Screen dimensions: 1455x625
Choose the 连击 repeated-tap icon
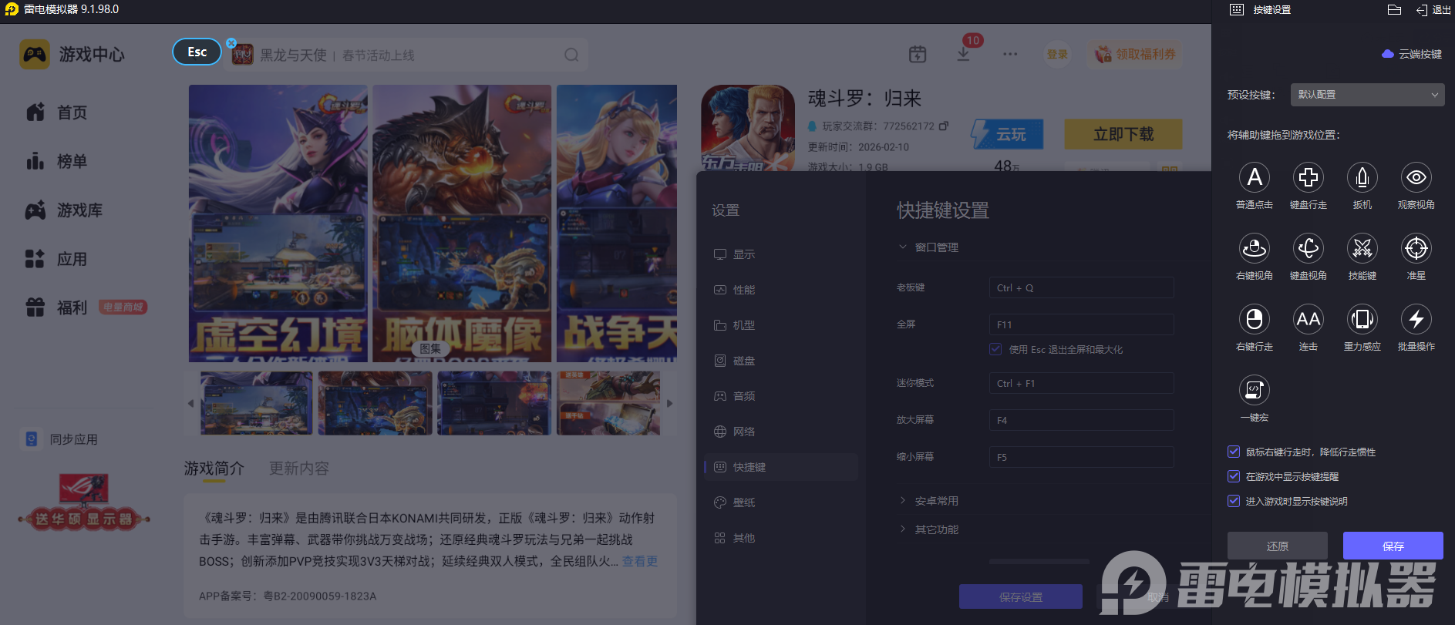coord(1308,319)
